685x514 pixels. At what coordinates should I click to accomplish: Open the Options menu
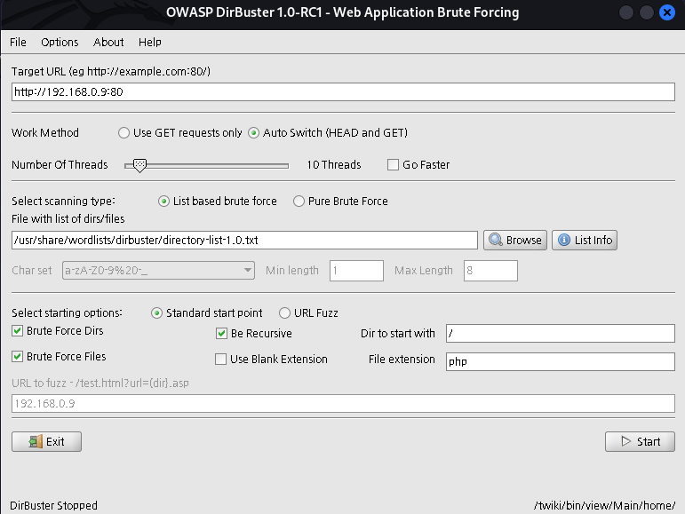60,43
